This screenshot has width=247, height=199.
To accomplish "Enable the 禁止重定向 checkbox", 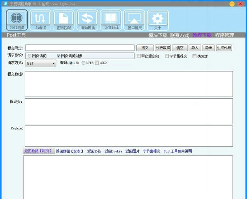I will [140, 56].
